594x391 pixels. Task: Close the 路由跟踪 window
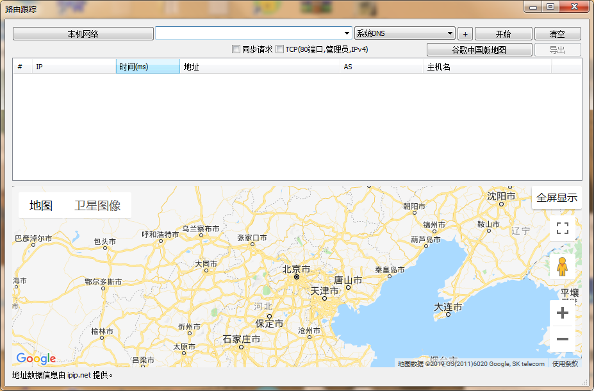pos(574,7)
